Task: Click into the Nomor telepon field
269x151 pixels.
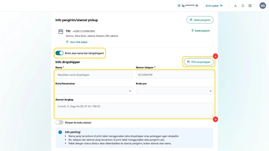Action: point(174,75)
